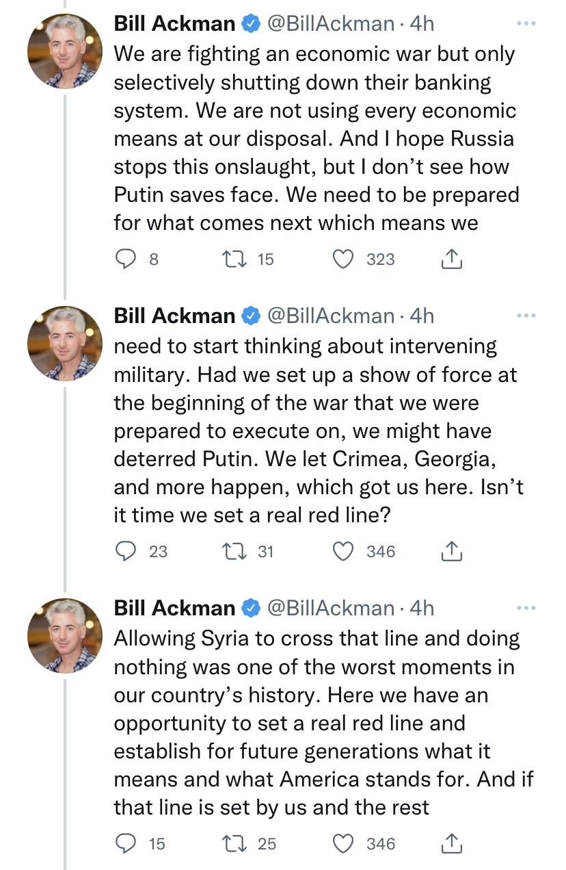Open Bill Ackman's name on first tweet

pyautogui.click(x=174, y=24)
